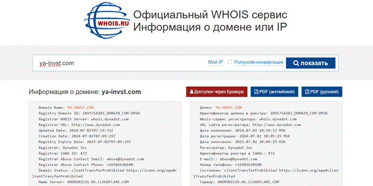Click the Официальный WHOIS сервис heading
373x186 pixels.
tap(210, 15)
